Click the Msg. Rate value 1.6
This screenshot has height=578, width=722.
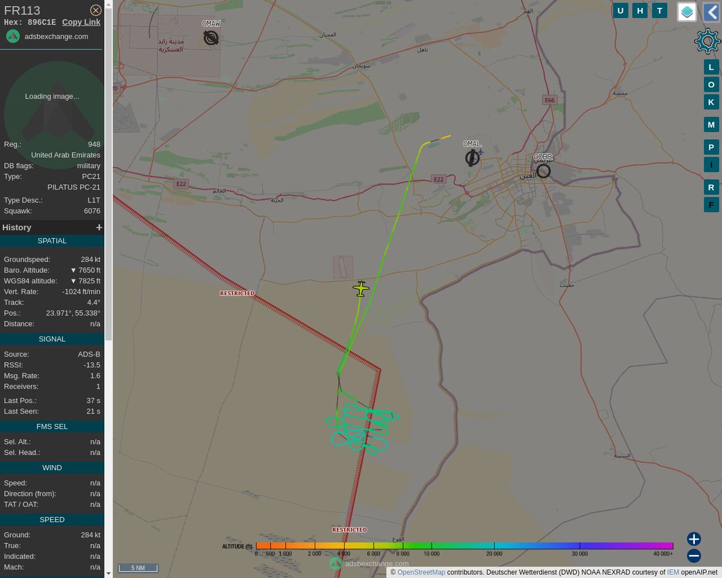tap(95, 376)
